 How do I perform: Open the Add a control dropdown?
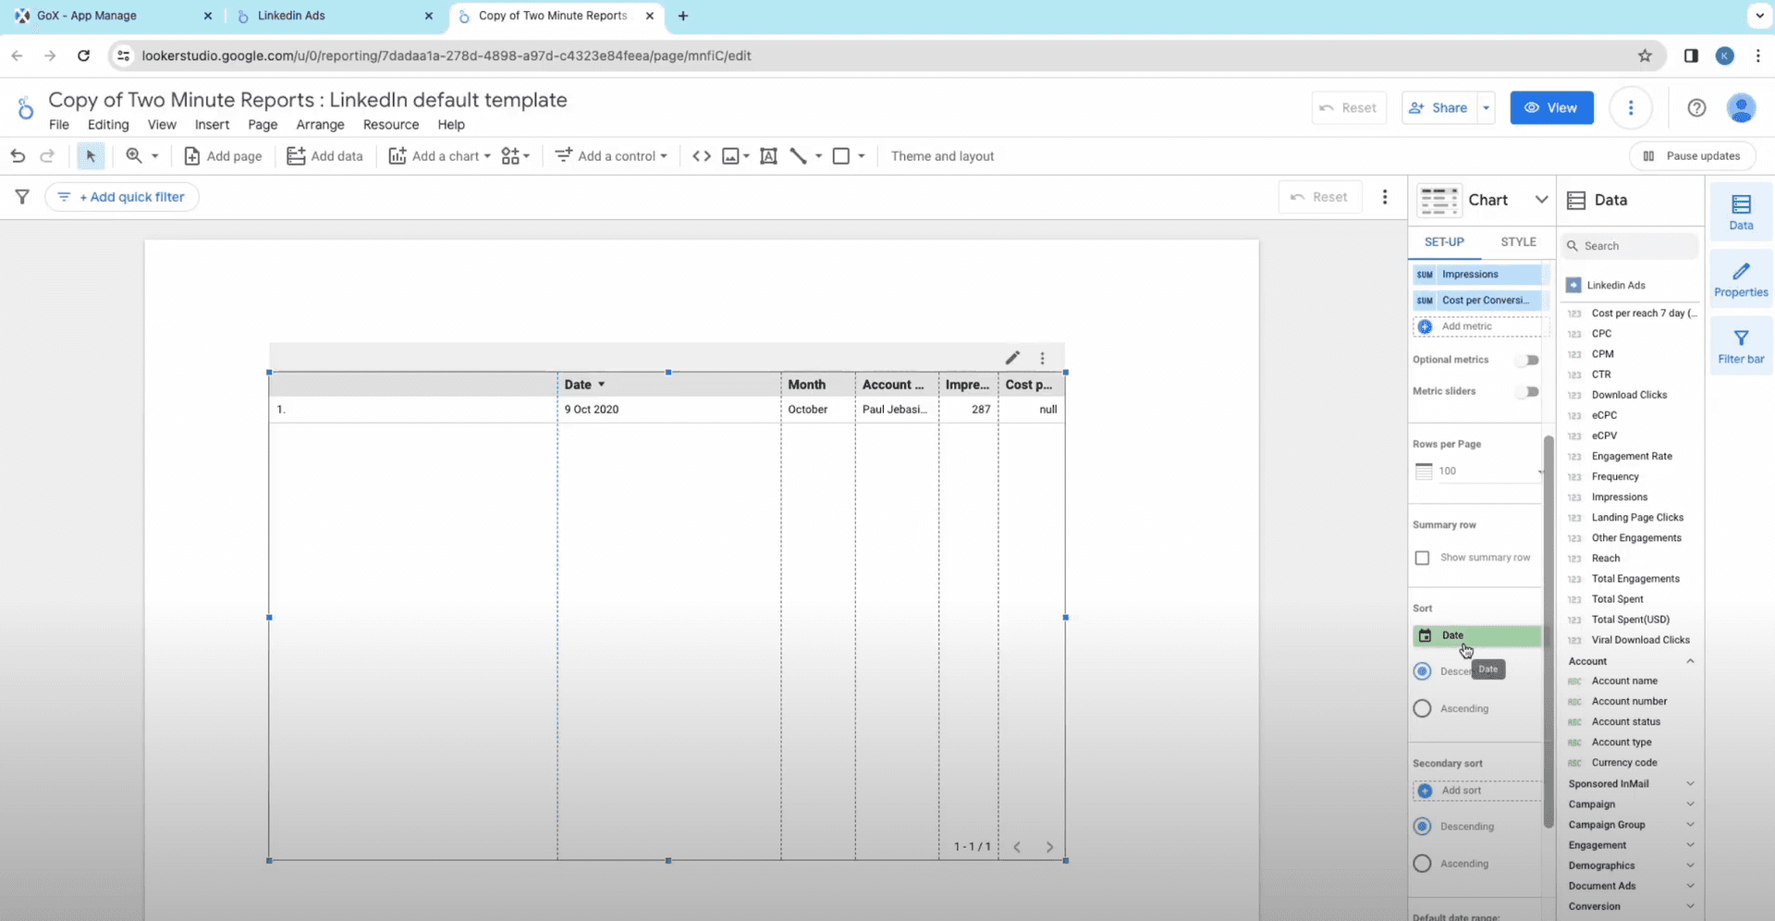[x=611, y=156]
